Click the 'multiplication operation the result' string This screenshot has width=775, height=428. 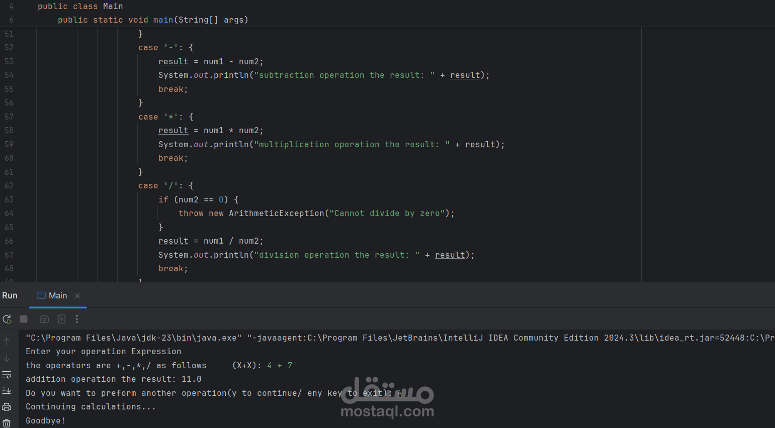pyautogui.click(x=352, y=145)
